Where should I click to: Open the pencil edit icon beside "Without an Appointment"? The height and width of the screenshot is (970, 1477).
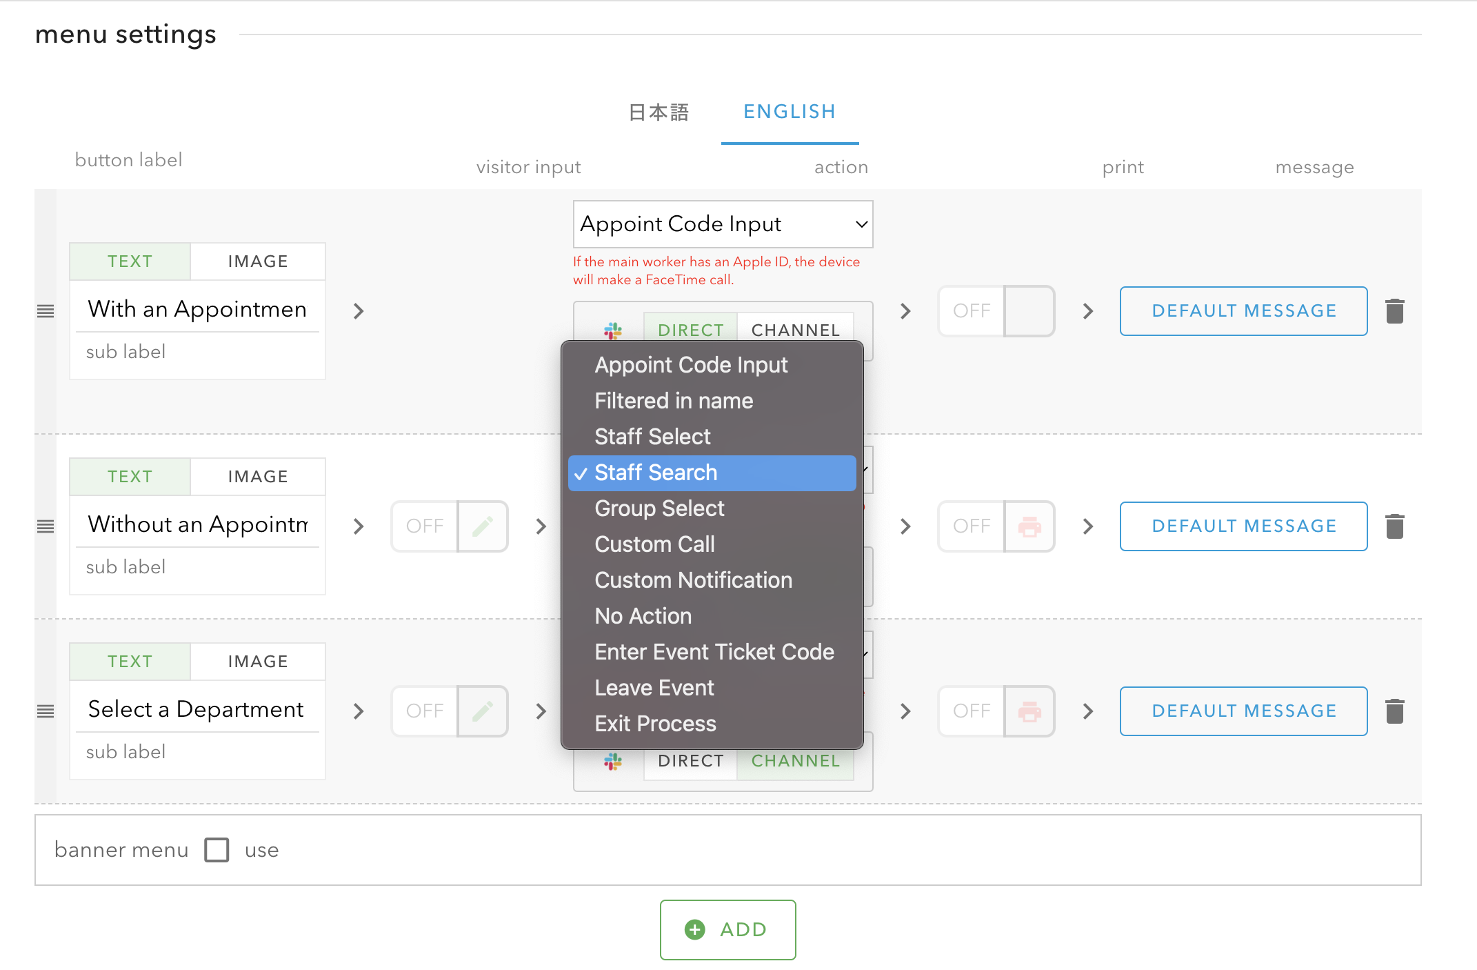tap(483, 526)
